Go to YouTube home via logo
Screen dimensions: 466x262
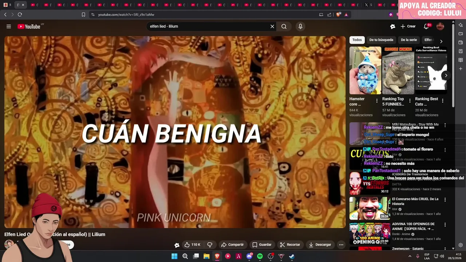[29, 26]
